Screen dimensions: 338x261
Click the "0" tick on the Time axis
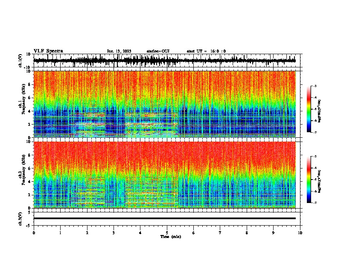[34, 233]
